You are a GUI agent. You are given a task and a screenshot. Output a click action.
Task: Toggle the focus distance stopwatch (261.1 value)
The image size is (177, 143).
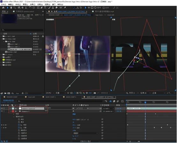click(19, 125)
